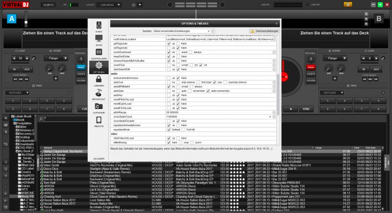Open the Skins settings page
The height and width of the screenshot is (213, 392).
tap(99, 40)
